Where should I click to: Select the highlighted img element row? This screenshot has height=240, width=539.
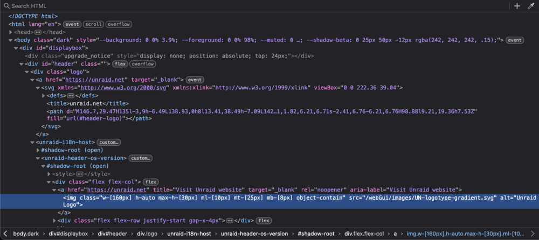tap(269, 201)
